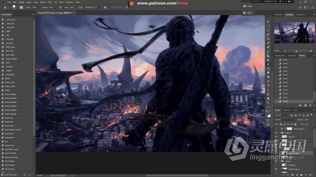
Task: Toggle pressure for opacity button
Action: click(x=60, y=7)
